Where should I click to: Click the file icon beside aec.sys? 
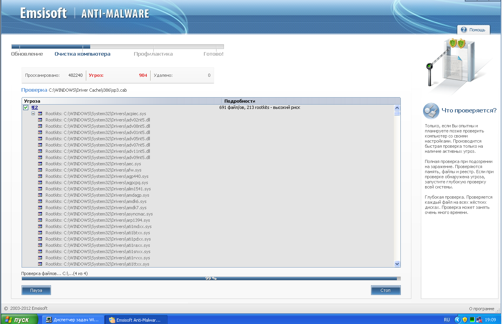[x=40, y=164]
